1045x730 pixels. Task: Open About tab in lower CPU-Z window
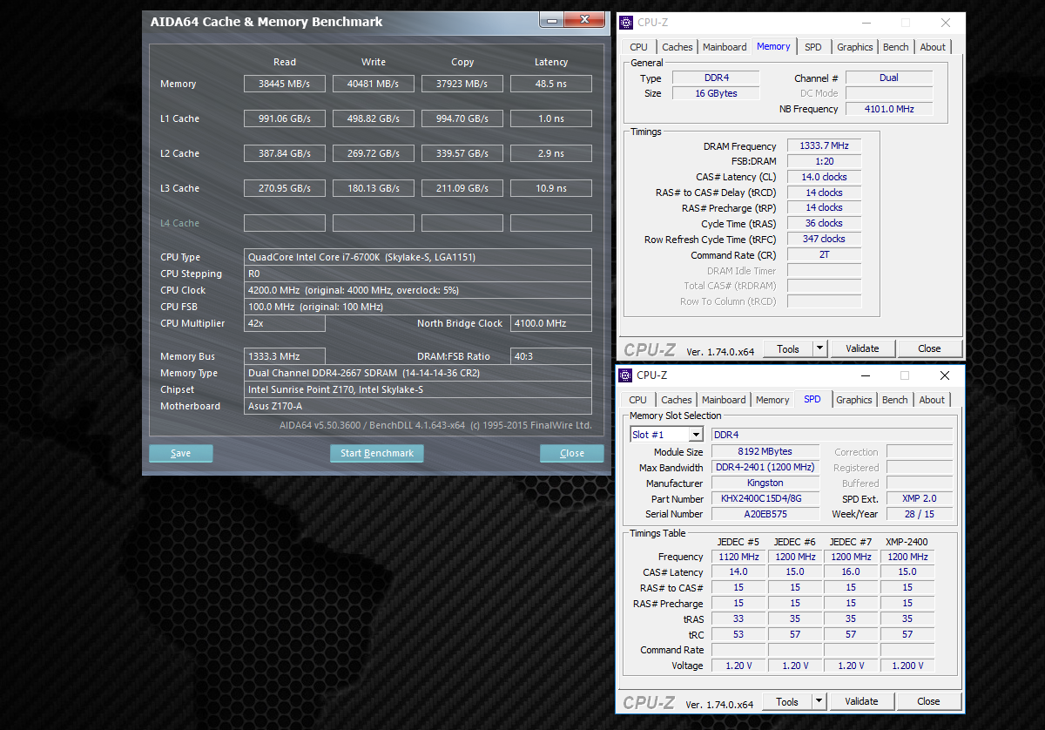[932, 400]
